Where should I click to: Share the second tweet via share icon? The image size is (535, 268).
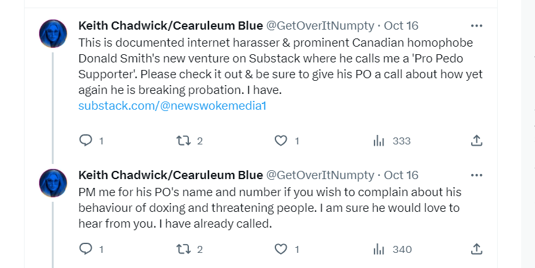pyautogui.click(x=476, y=249)
